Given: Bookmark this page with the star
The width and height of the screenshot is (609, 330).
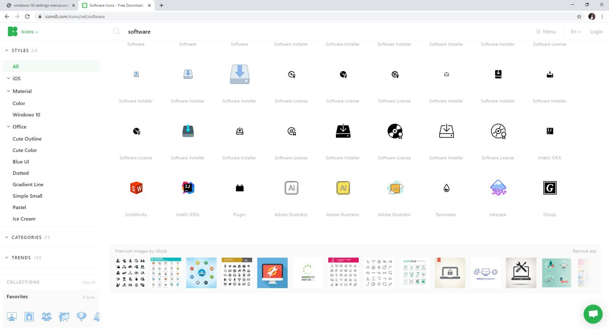Looking at the screenshot, I should pyautogui.click(x=579, y=16).
